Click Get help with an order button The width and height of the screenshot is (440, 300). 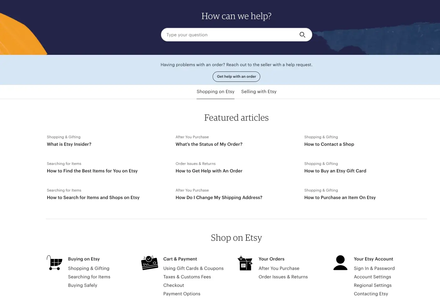(236, 76)
